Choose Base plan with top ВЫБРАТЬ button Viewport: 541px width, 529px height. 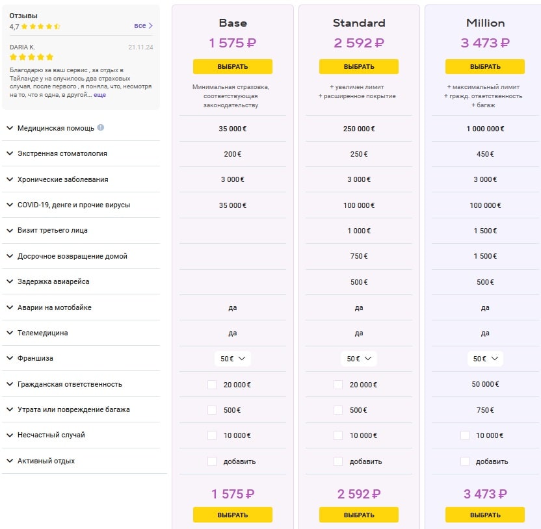233,66
